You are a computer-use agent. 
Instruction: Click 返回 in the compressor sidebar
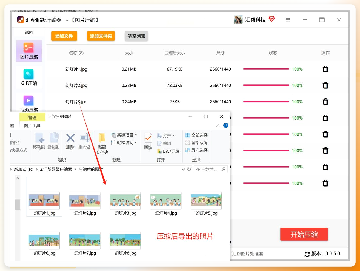29,33
